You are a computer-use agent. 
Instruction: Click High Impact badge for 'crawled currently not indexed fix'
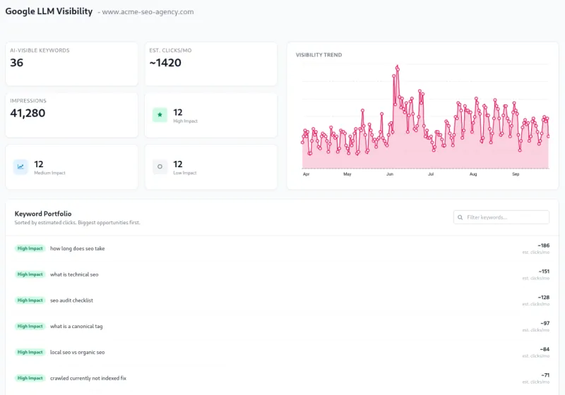pyautogui.click(x=30, y=378)
